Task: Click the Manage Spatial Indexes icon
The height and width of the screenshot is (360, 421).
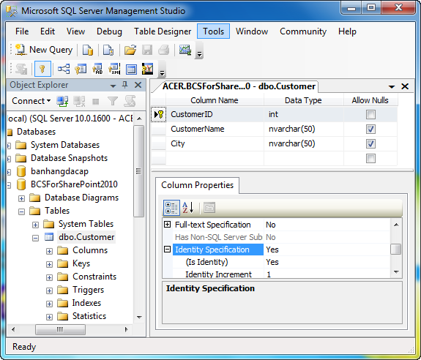Action: pyautogui.click(x=147, y=70)
